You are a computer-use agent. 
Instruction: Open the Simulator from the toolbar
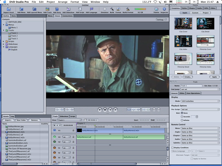tap(105, 9)
